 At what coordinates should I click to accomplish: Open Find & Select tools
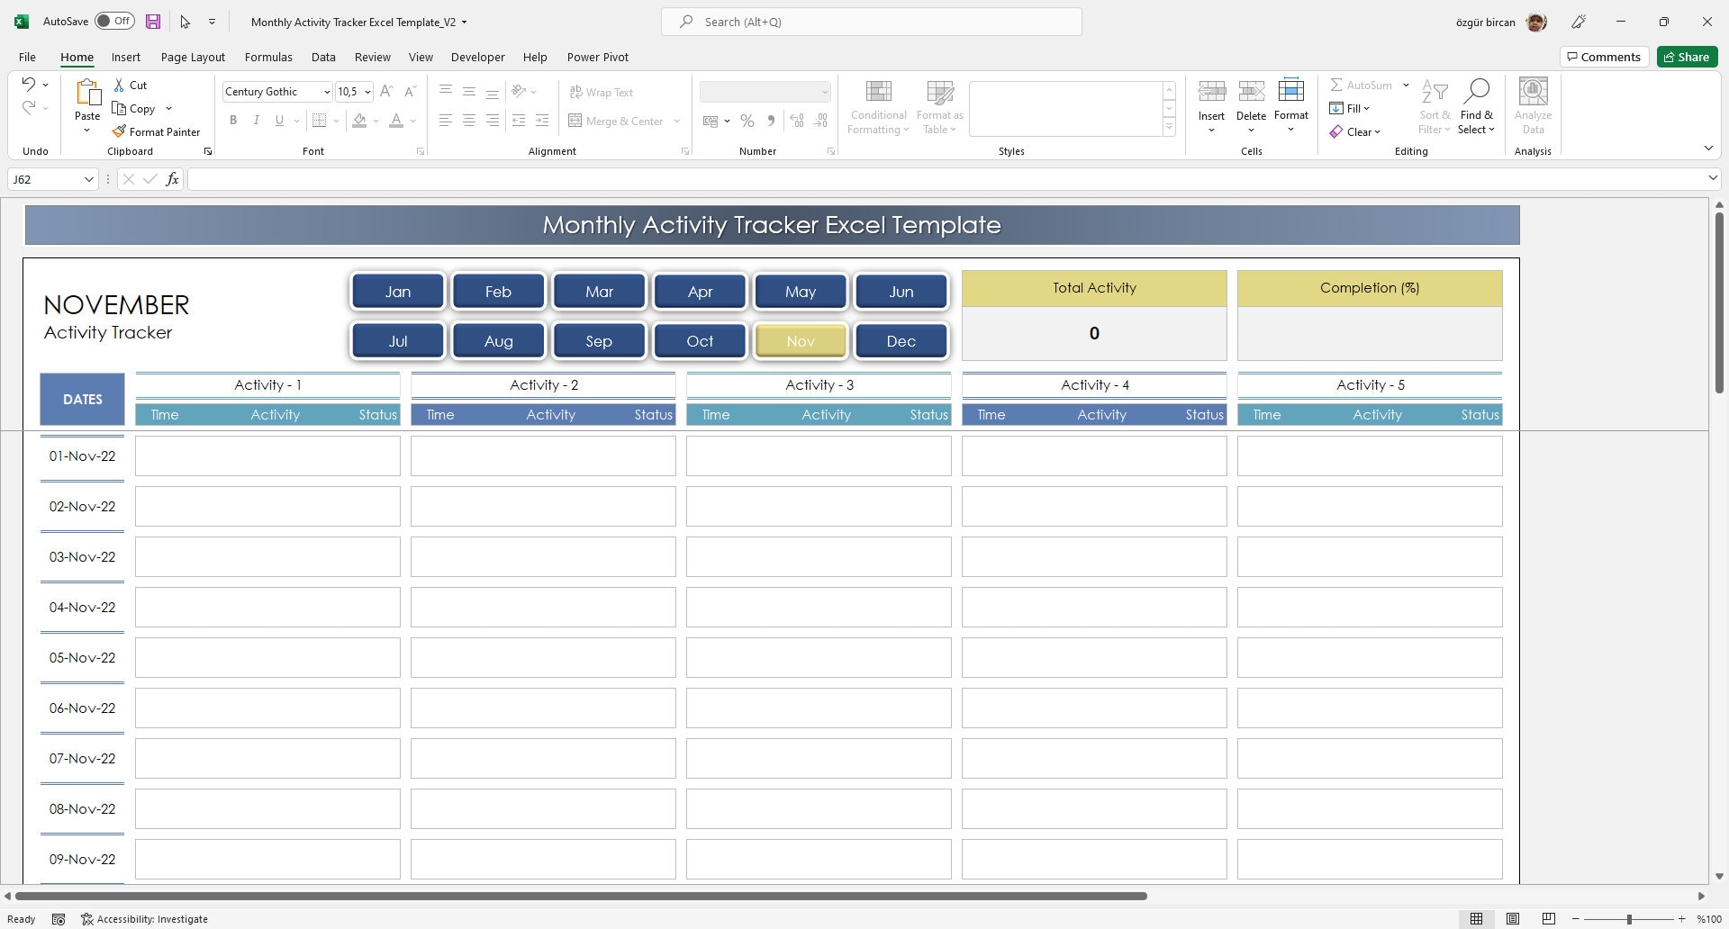(x=1476, y=106)
